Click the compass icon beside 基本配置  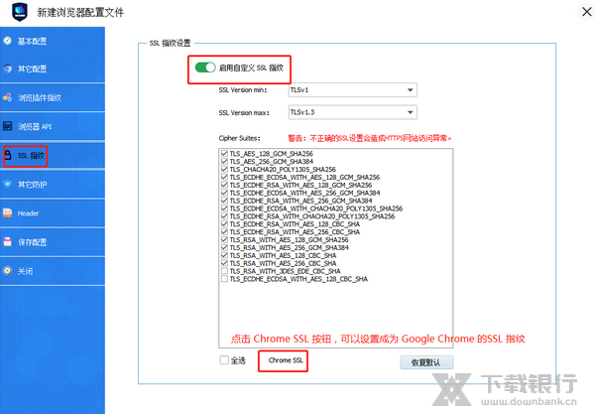click(x=8, y=41)
